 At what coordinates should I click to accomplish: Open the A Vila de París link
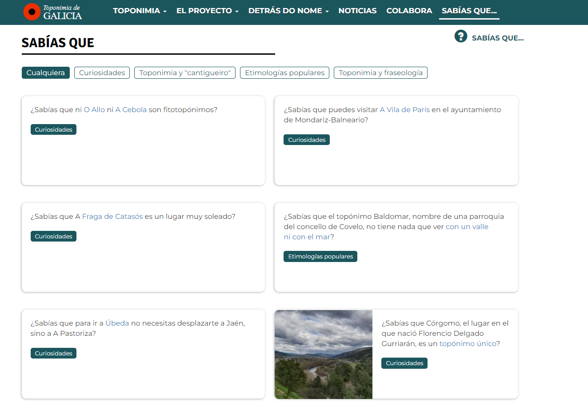(x=405, y=110)
